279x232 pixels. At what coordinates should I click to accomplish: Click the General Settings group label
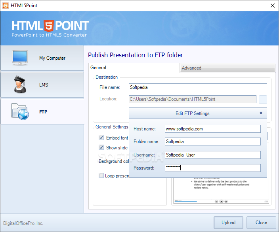112,127
